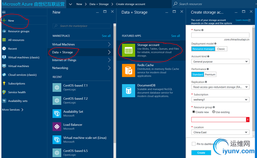
Task: Click Search the marketplace field
Action: (82, 26)
